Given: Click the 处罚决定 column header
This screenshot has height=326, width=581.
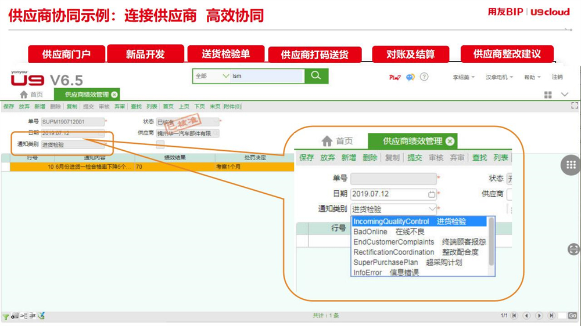Looking at the screenshot, I should point(254,158).
